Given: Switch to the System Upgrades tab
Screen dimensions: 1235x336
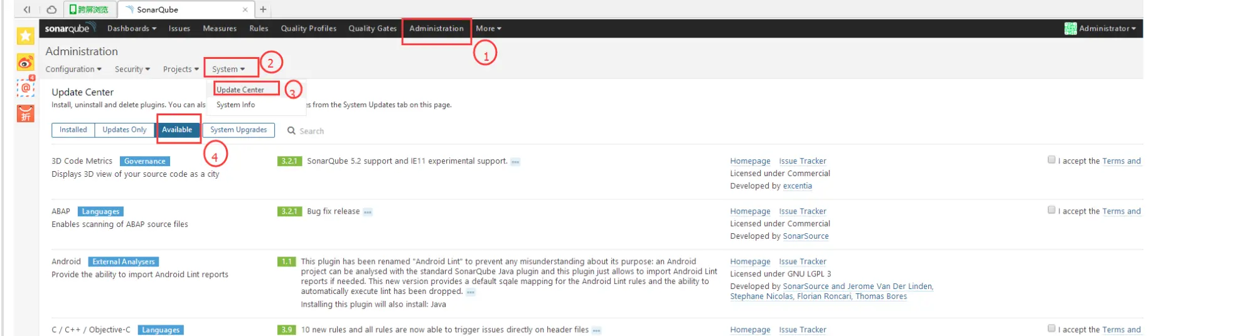Looking at the screenshot, I should pos(238,130).
